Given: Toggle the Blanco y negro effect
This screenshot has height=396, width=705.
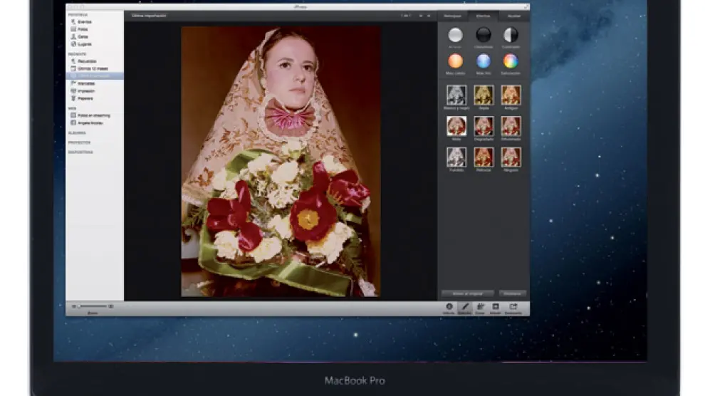Looking at the screenshot, I should point(456,95).
